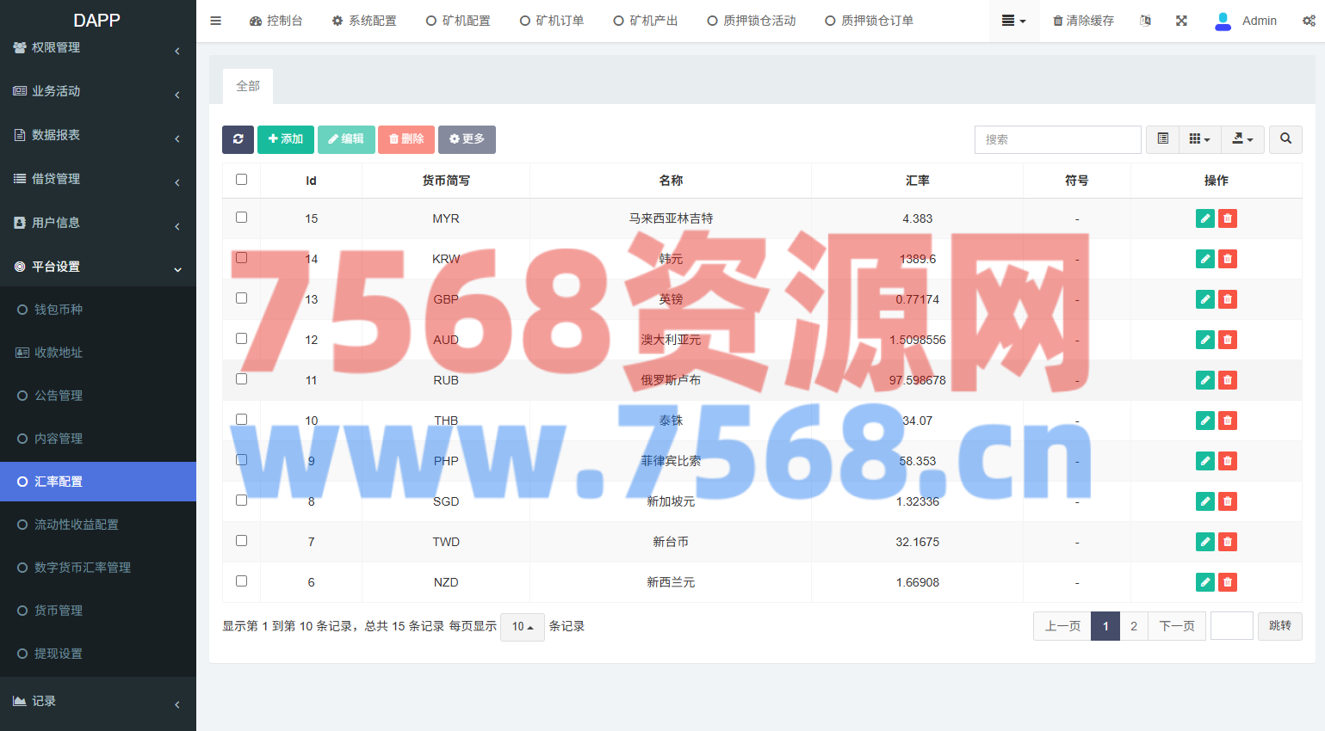Open the settings gears icon at top right
This screenshot has height=731, width=1325.
pos(1309,21)
